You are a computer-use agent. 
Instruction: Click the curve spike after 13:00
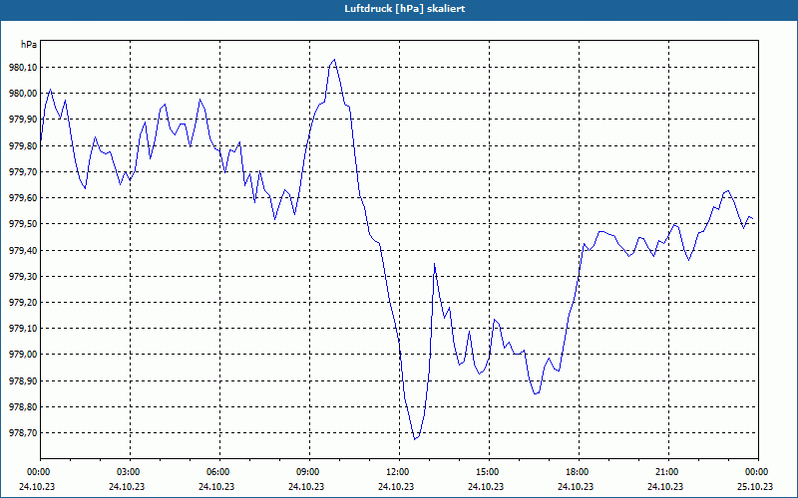coord(434,264)
